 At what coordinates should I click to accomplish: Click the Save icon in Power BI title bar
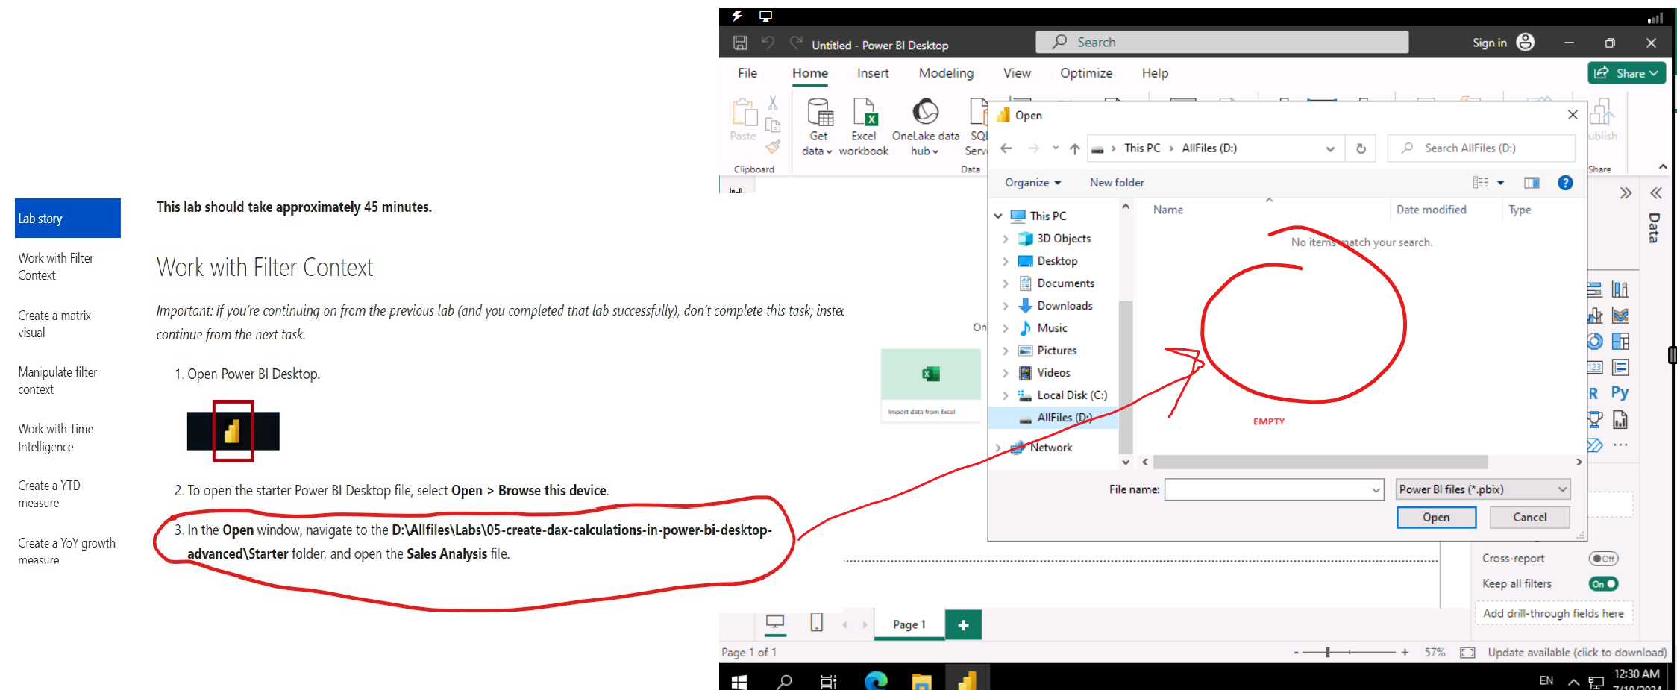click(740, 43)
